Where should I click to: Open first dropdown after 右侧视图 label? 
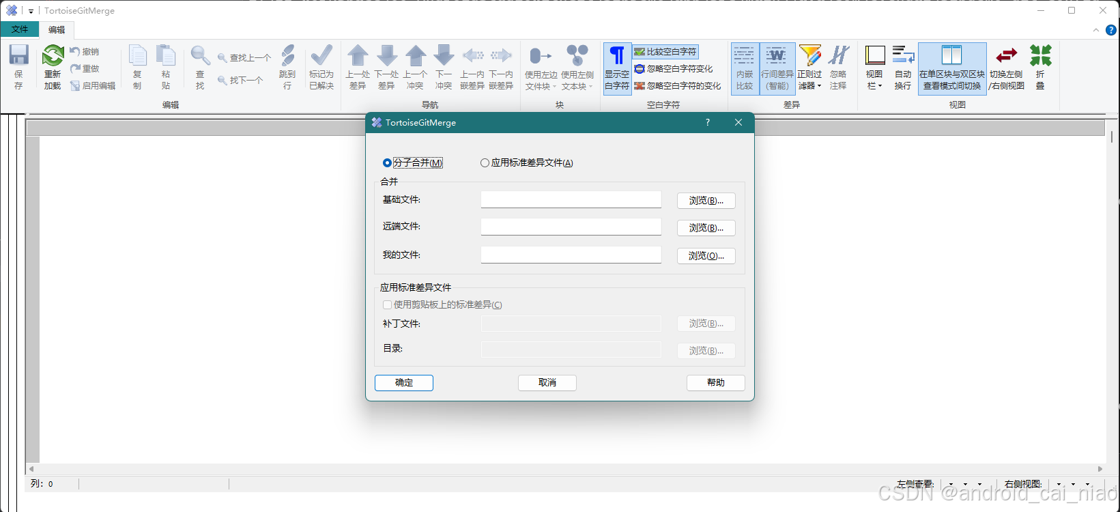tap(1059, 484)
